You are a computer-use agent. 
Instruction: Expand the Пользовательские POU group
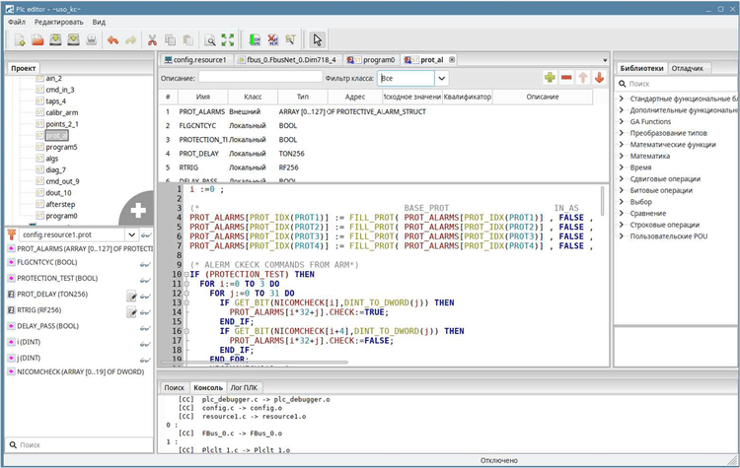tap(622, 236)
